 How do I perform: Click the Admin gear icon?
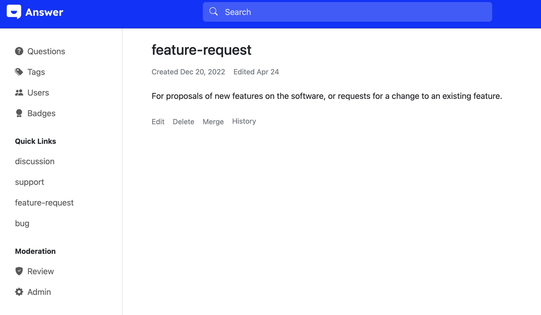(19, 292)
